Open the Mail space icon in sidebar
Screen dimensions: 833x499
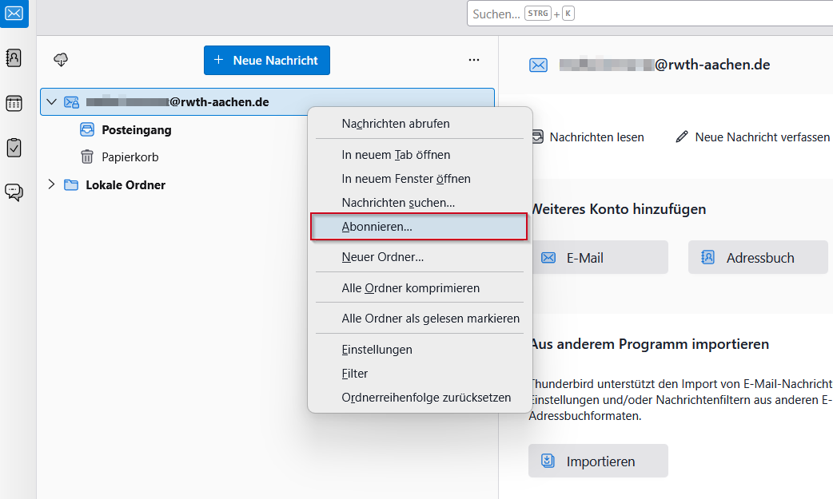14,14
